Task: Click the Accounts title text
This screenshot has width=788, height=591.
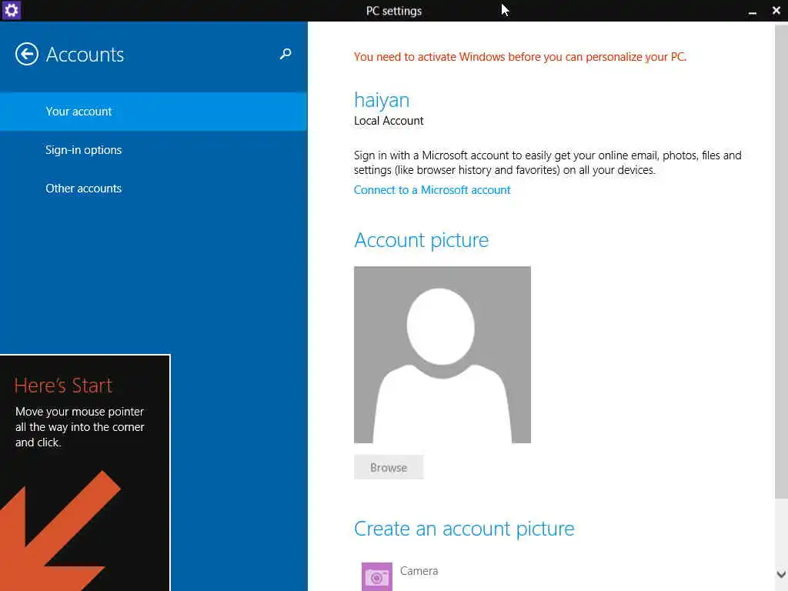Action: pos(85,55)
